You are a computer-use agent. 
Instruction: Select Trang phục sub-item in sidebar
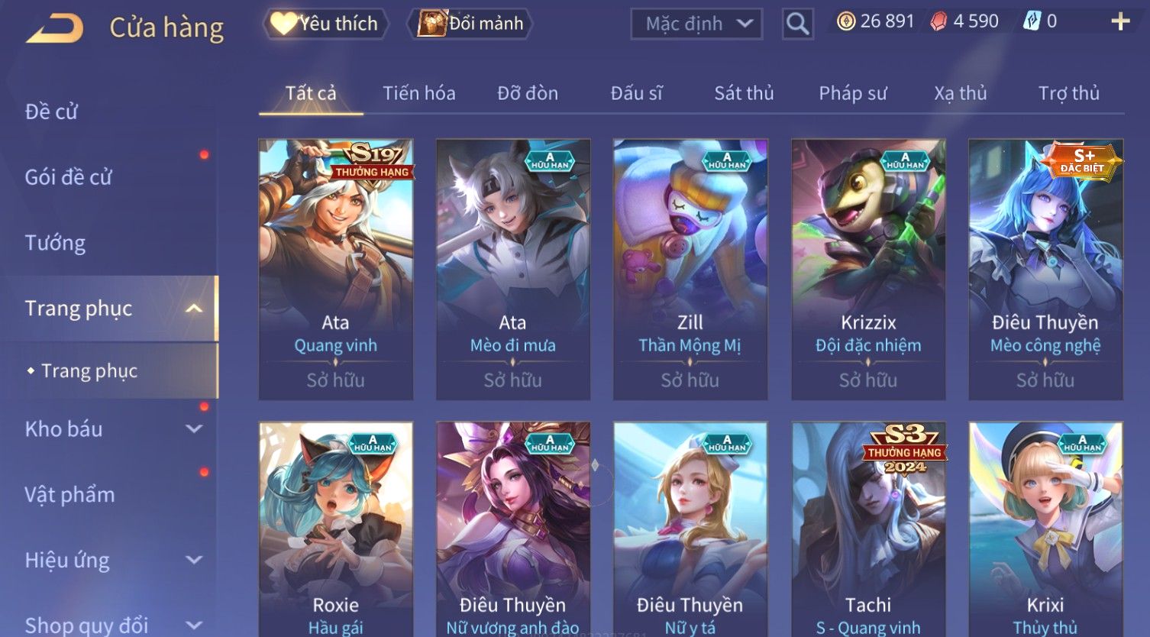(x=89, y=370)
